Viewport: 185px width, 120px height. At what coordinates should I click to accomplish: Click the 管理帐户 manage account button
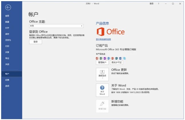coord(102,62)
